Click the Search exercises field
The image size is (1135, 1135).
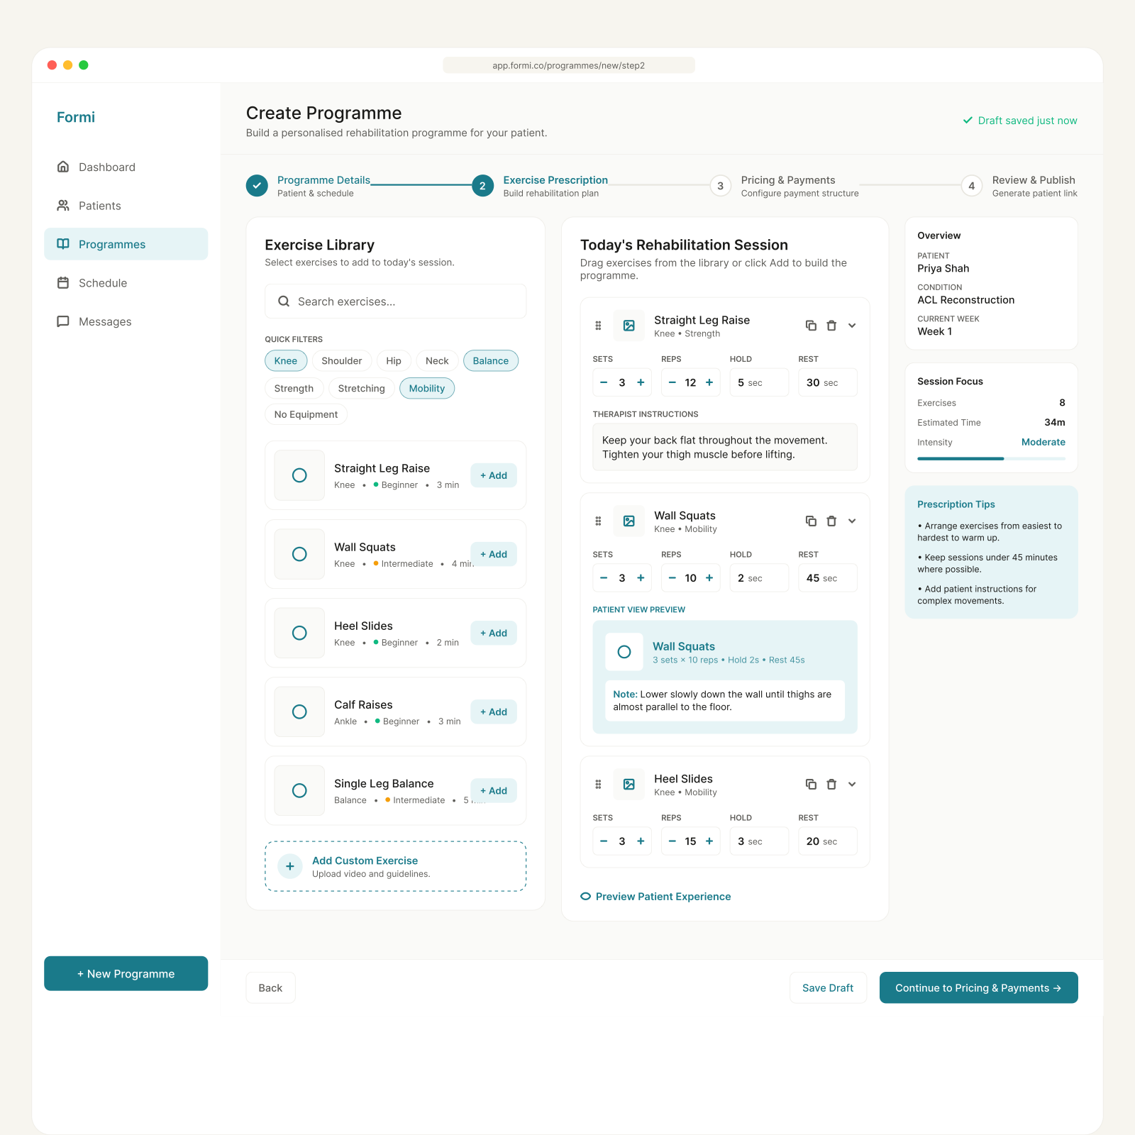tap(395, 301)
